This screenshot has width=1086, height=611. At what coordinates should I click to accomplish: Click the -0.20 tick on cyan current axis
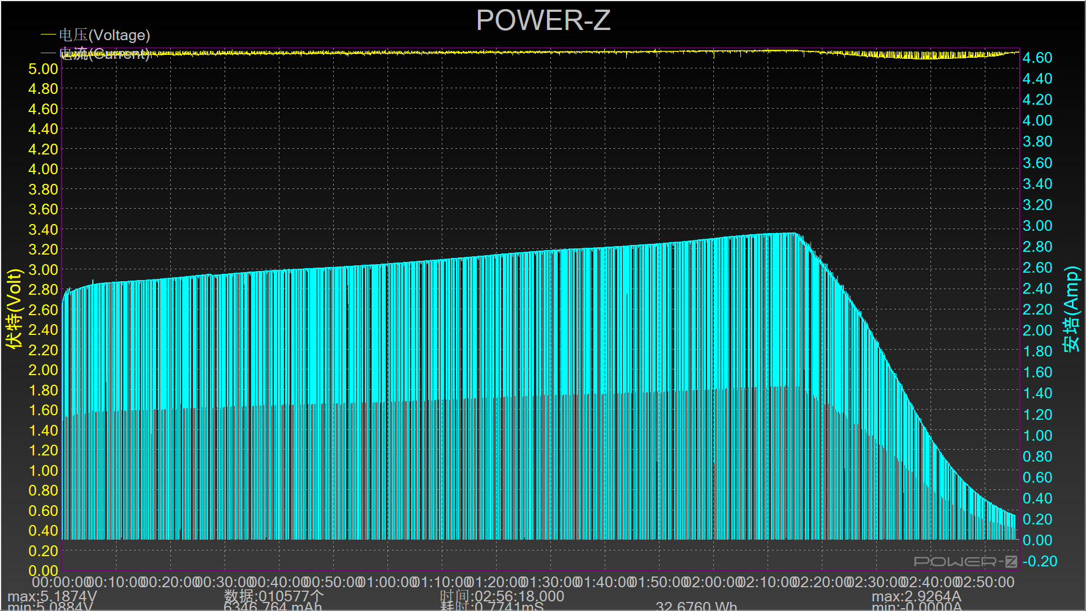tap(1040, 561)
